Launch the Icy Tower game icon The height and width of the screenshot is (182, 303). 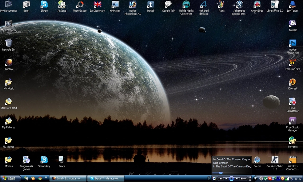click(x=292, y=7)
